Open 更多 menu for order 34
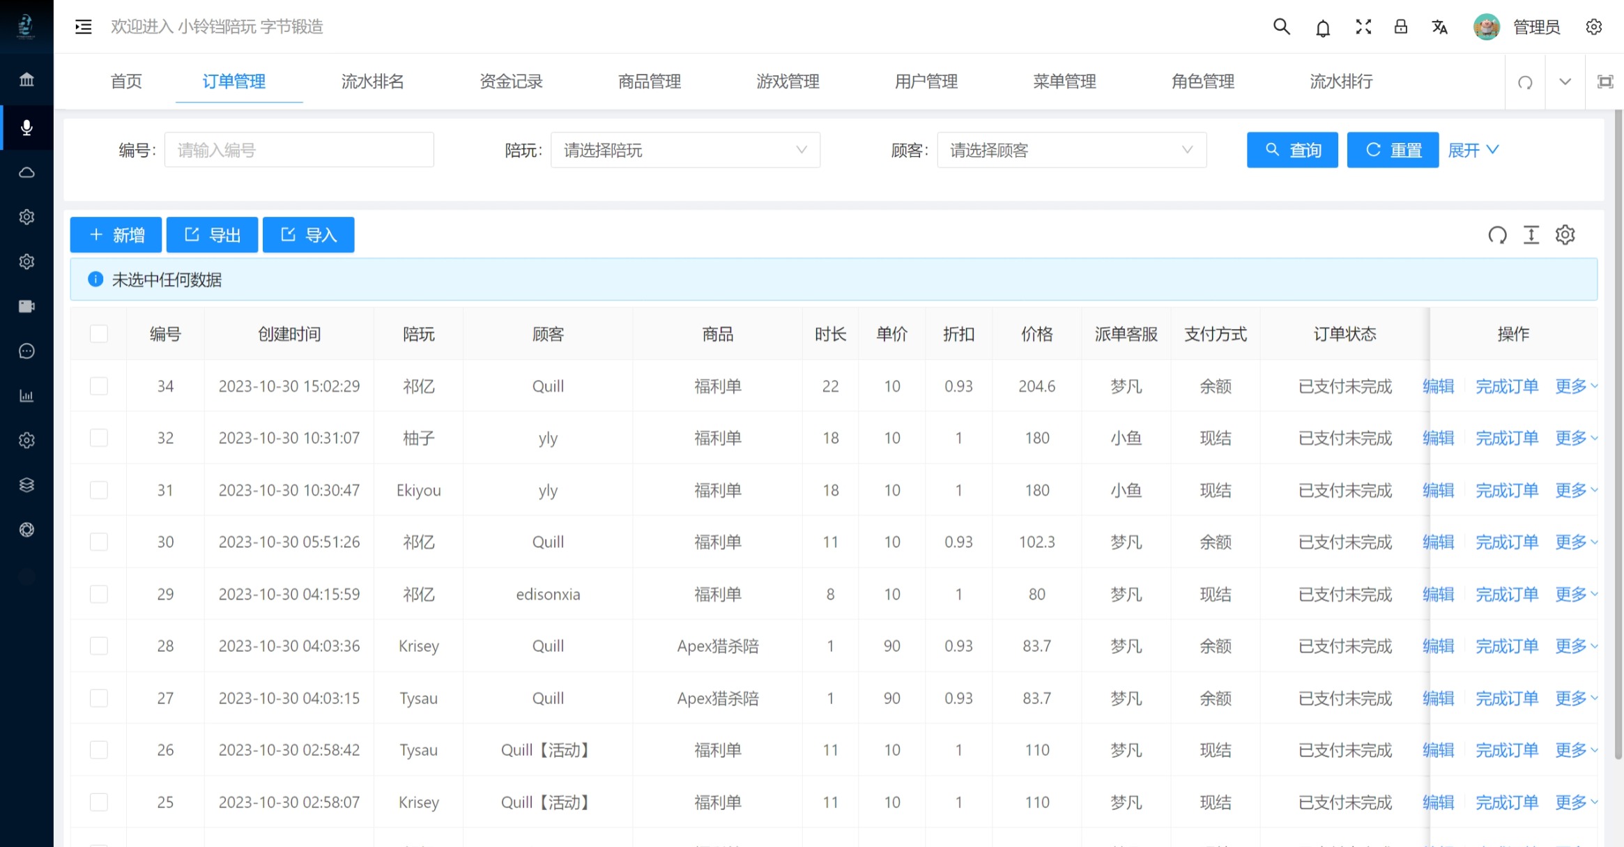 tap(1576, 386)
